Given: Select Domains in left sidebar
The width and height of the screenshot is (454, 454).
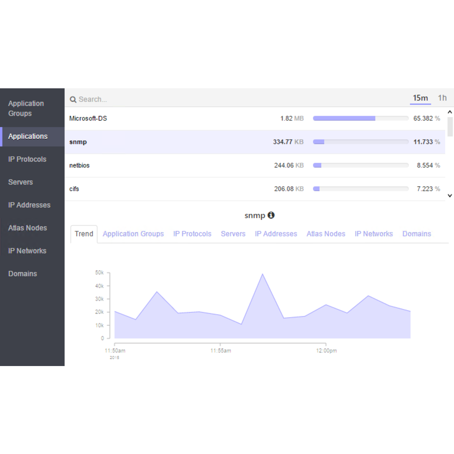Looking at the screenshot, I should [x=23, y=274].
